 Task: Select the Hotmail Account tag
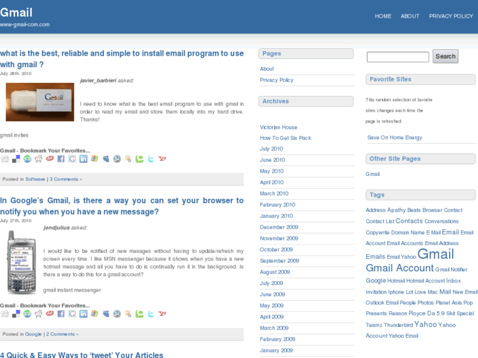(425, 281)
